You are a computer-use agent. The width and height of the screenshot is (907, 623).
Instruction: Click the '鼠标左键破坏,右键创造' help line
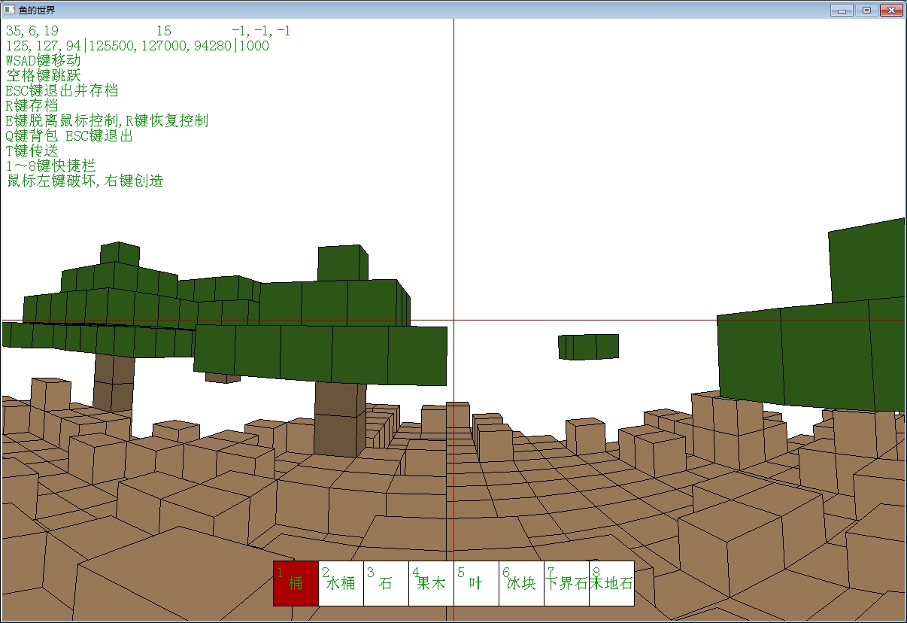pyautogui.click(x=84, y=181)
